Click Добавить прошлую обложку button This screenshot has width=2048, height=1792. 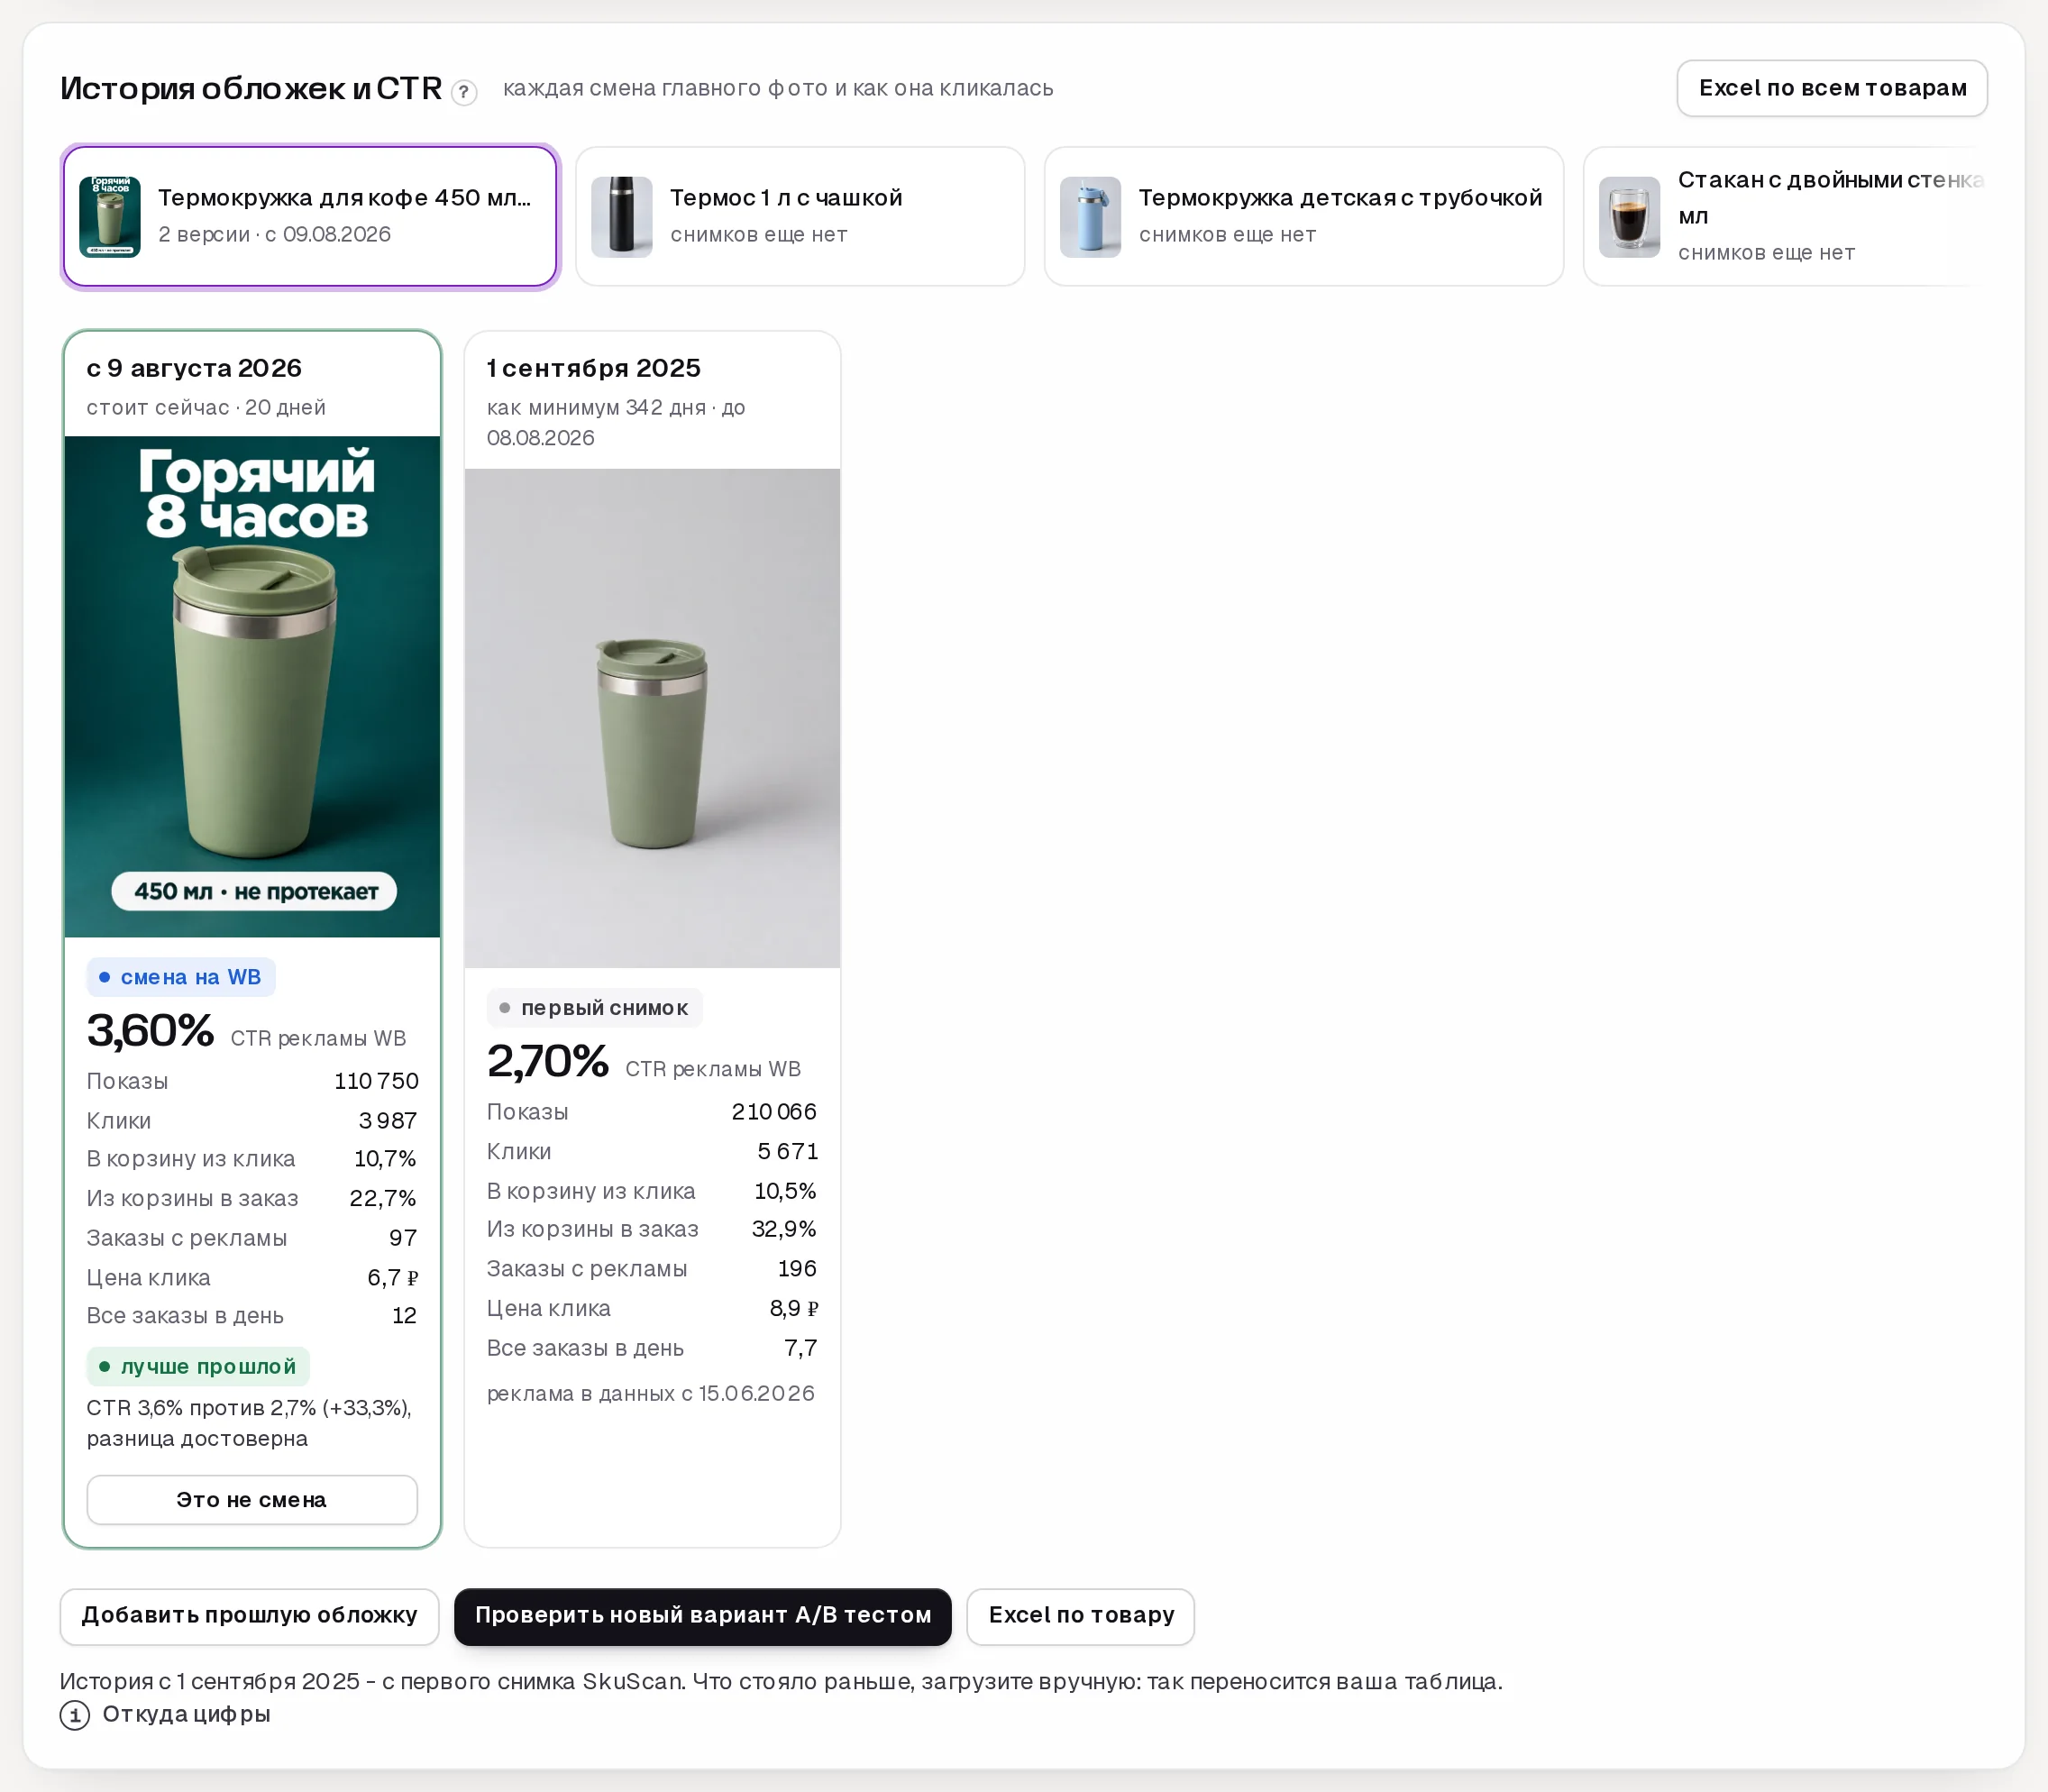coord(249,1616)
